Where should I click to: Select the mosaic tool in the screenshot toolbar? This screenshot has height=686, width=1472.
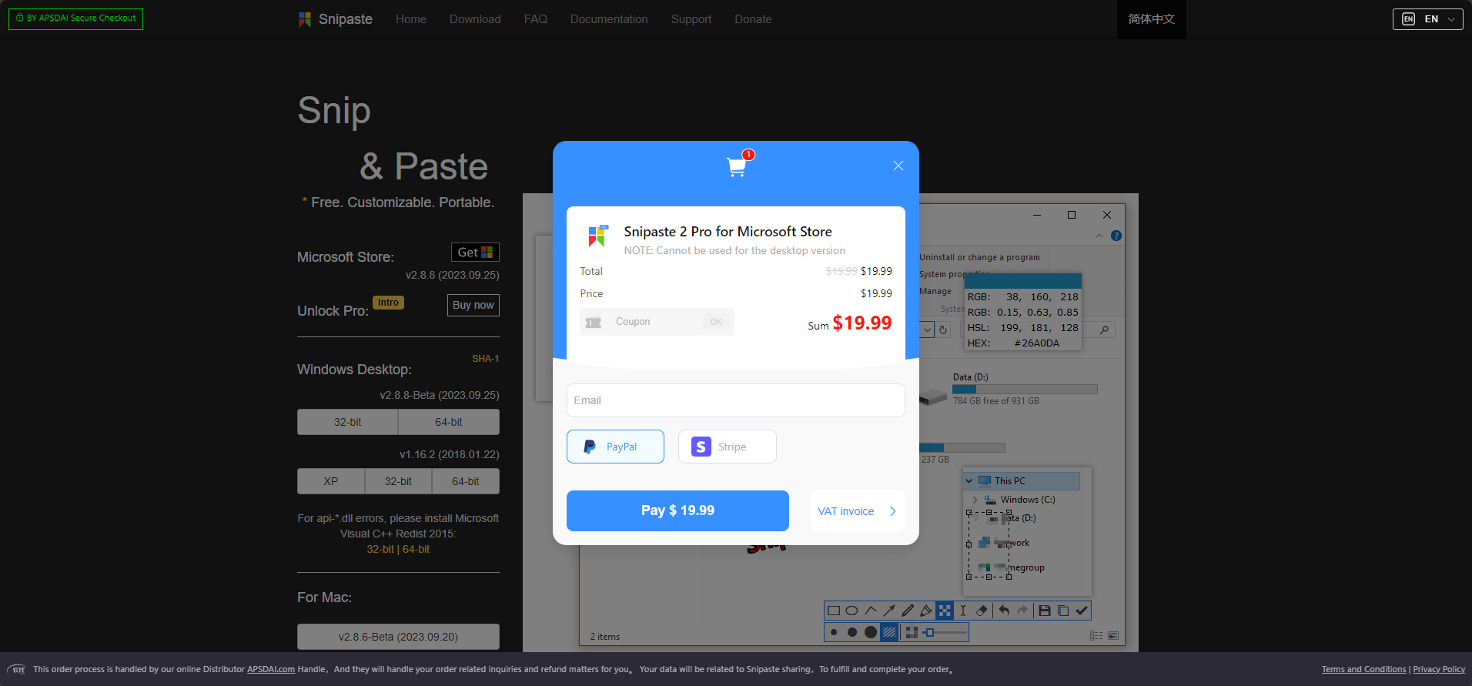click(x=945, y=611)
